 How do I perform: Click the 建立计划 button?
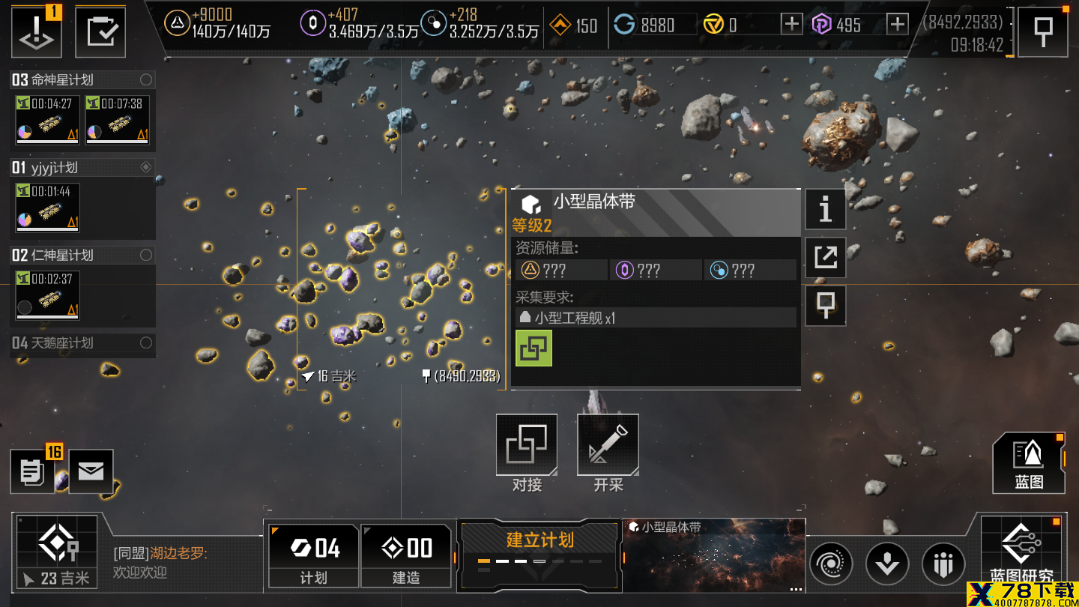tap(539, 554)
